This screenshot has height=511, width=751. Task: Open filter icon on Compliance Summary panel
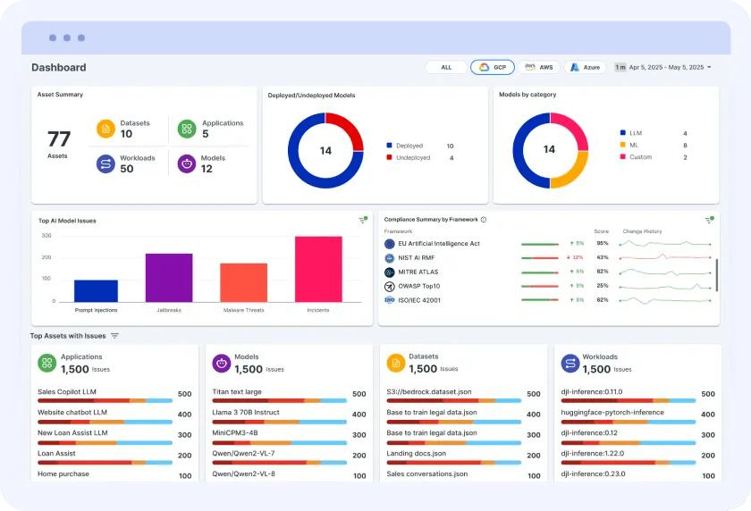pyautogui.click(x=708, y=220)
